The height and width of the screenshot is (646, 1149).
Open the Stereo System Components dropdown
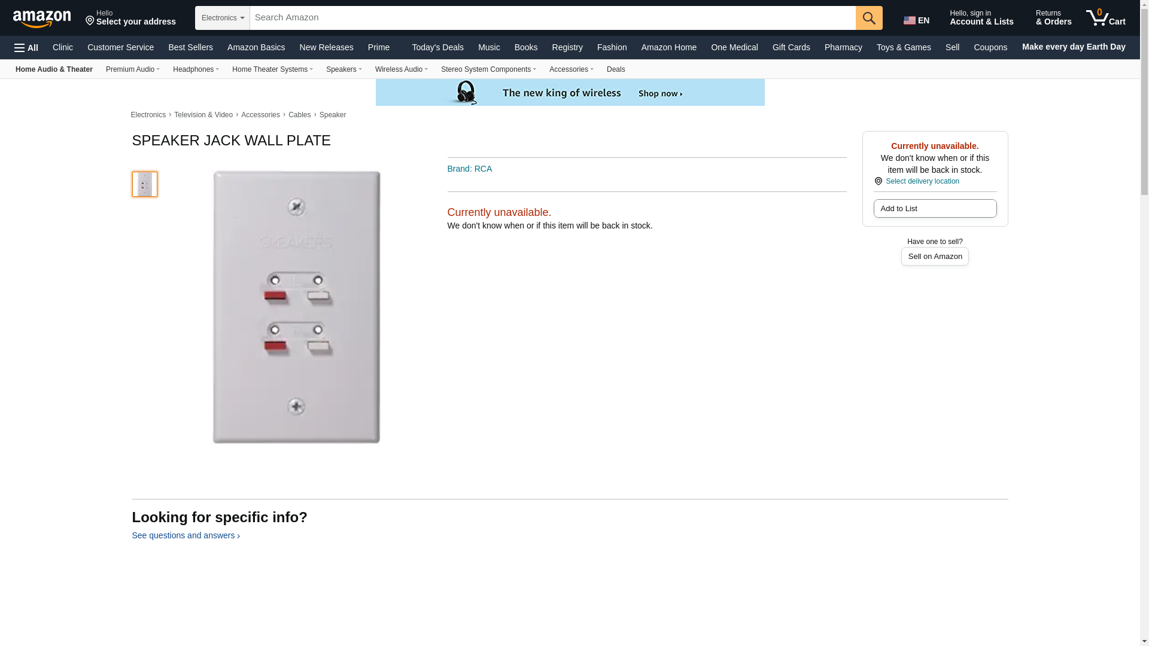488,69
